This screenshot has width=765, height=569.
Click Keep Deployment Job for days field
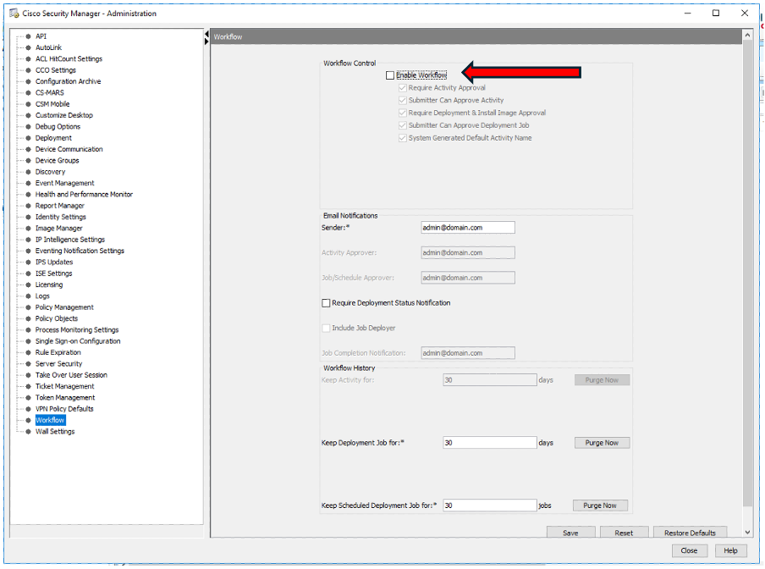pyautogui.click(x=490, y=443)
